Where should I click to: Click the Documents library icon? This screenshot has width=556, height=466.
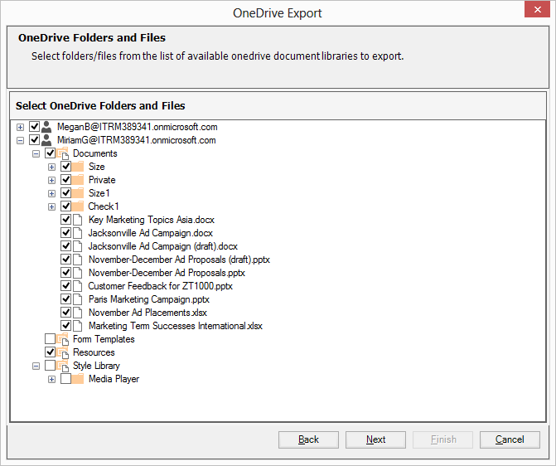click(x=62, y=153)
